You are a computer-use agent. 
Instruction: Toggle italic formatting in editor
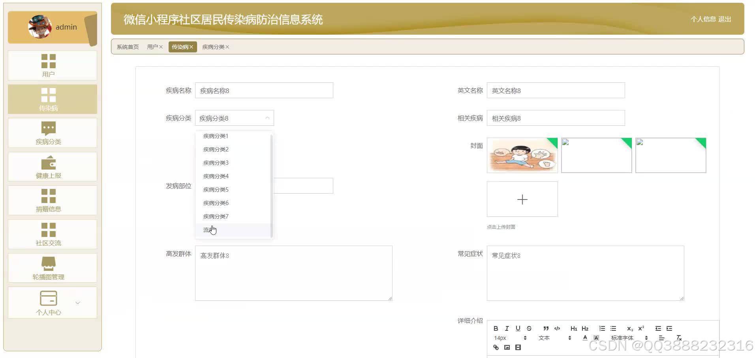click(x=507, y=328)
